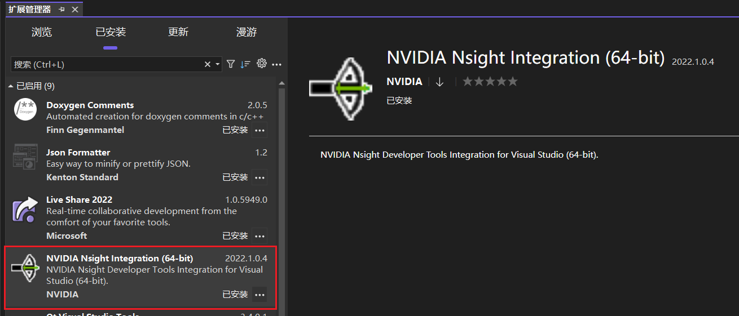The image size is (739, 316).
Task: Collapse the 已启用 (9) group
Action: [x=11, y=86]
